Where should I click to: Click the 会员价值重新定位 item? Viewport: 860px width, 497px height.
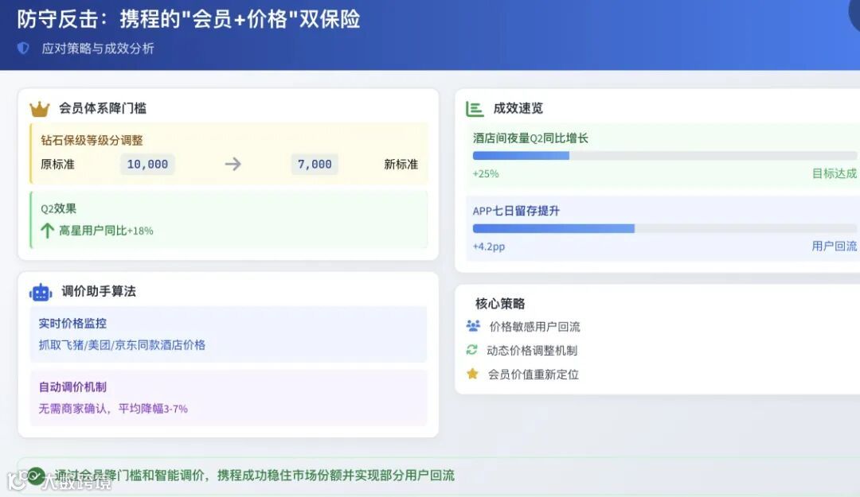pyautogui.click(x=534, y=375)
